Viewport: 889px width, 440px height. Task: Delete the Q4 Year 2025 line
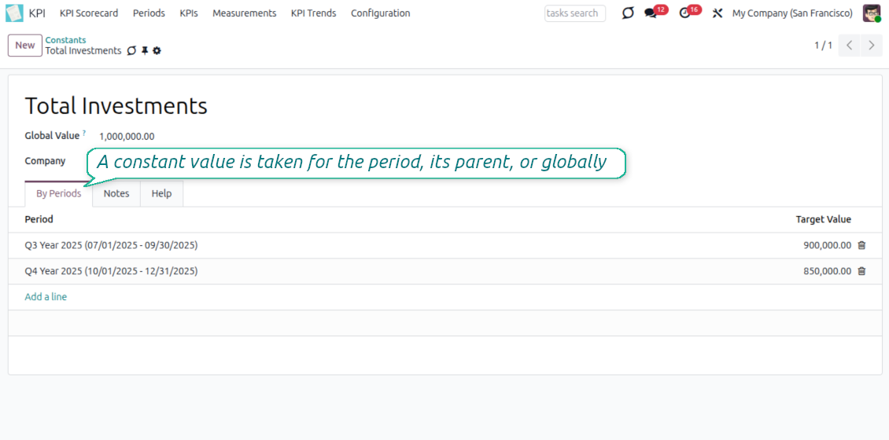[861, 271]
